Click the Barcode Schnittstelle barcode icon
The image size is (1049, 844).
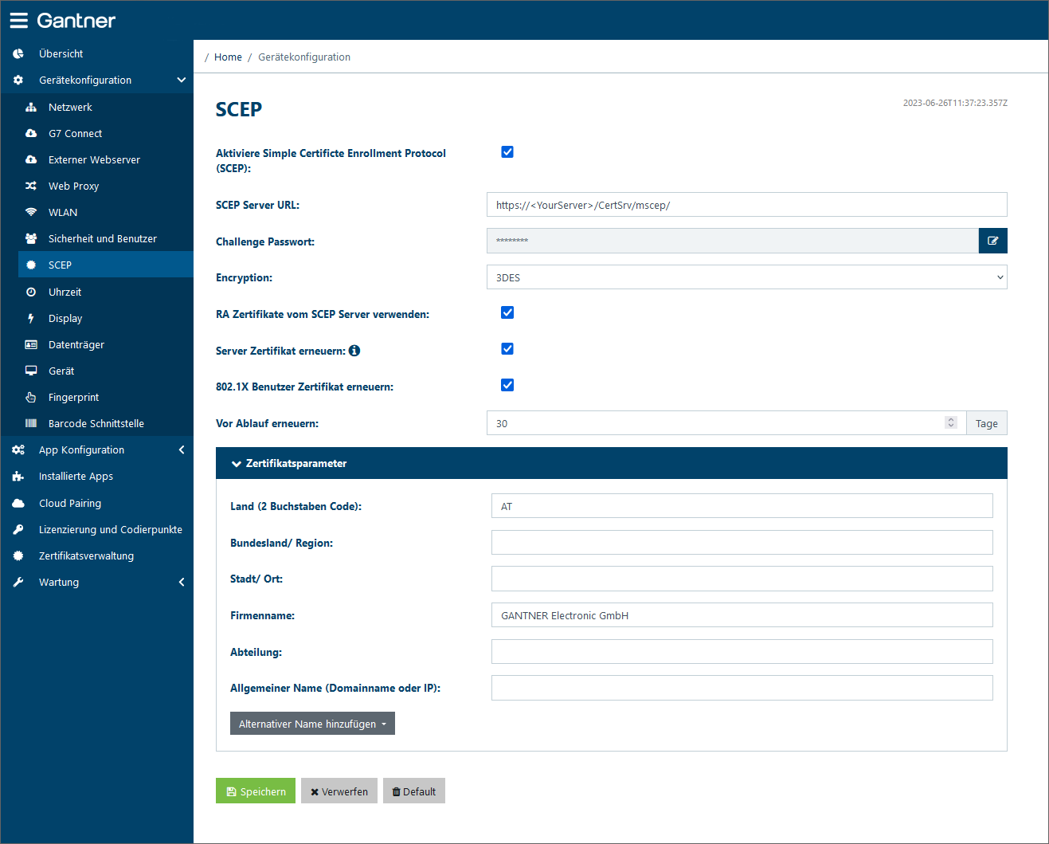coord(31,423)
